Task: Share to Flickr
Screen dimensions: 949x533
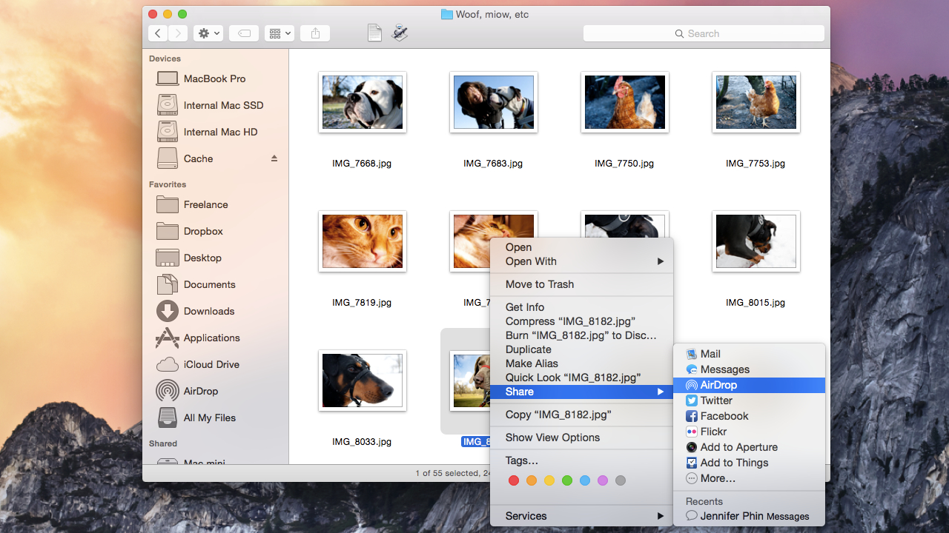Action: coord(749,432)
